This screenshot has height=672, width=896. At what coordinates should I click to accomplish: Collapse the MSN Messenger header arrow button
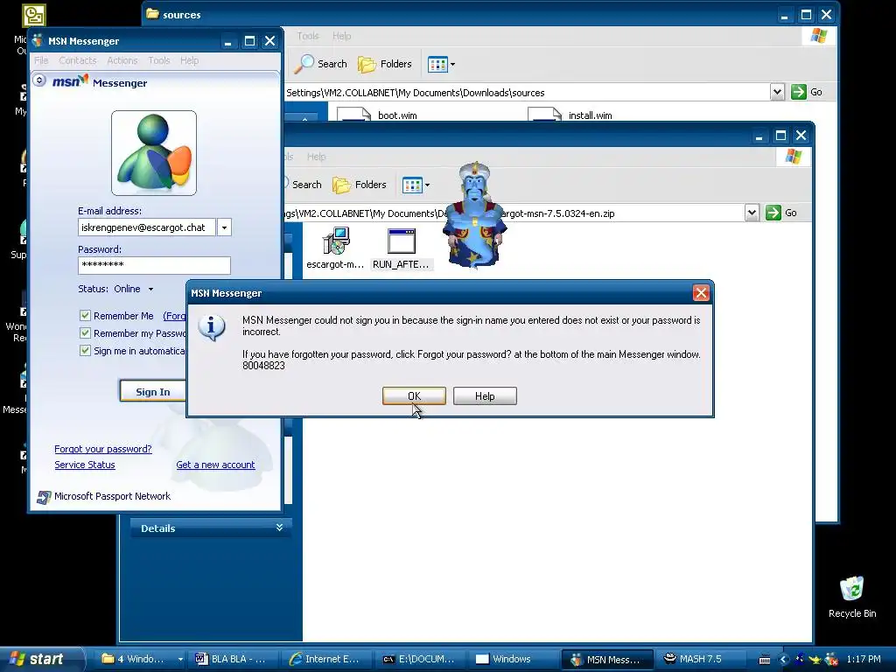39,80
